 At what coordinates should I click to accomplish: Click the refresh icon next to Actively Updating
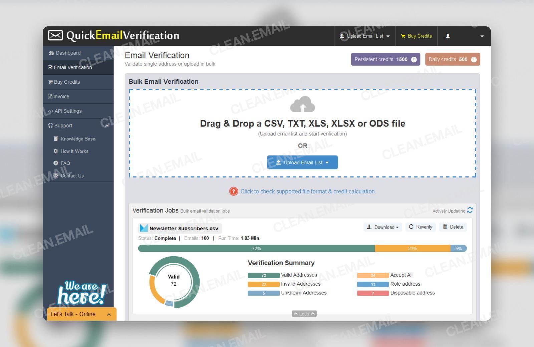pyautogui.click(x=470, y=210)
